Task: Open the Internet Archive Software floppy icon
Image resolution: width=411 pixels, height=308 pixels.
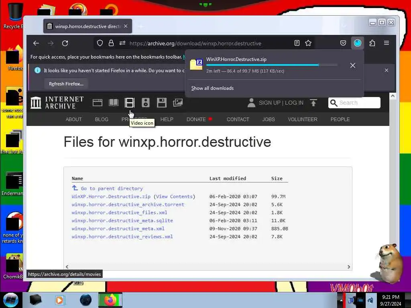Action: tap(162, 103)
